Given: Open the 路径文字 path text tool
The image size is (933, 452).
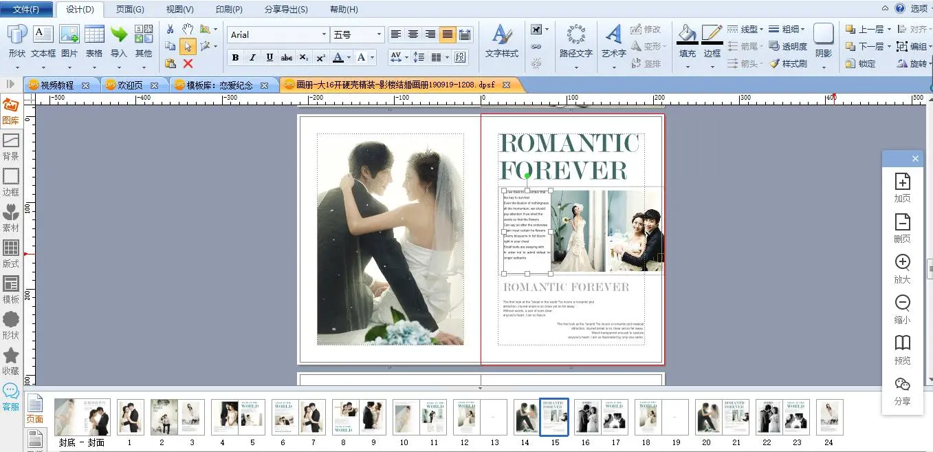Looking at the screenshot, I should click(575, 34).
